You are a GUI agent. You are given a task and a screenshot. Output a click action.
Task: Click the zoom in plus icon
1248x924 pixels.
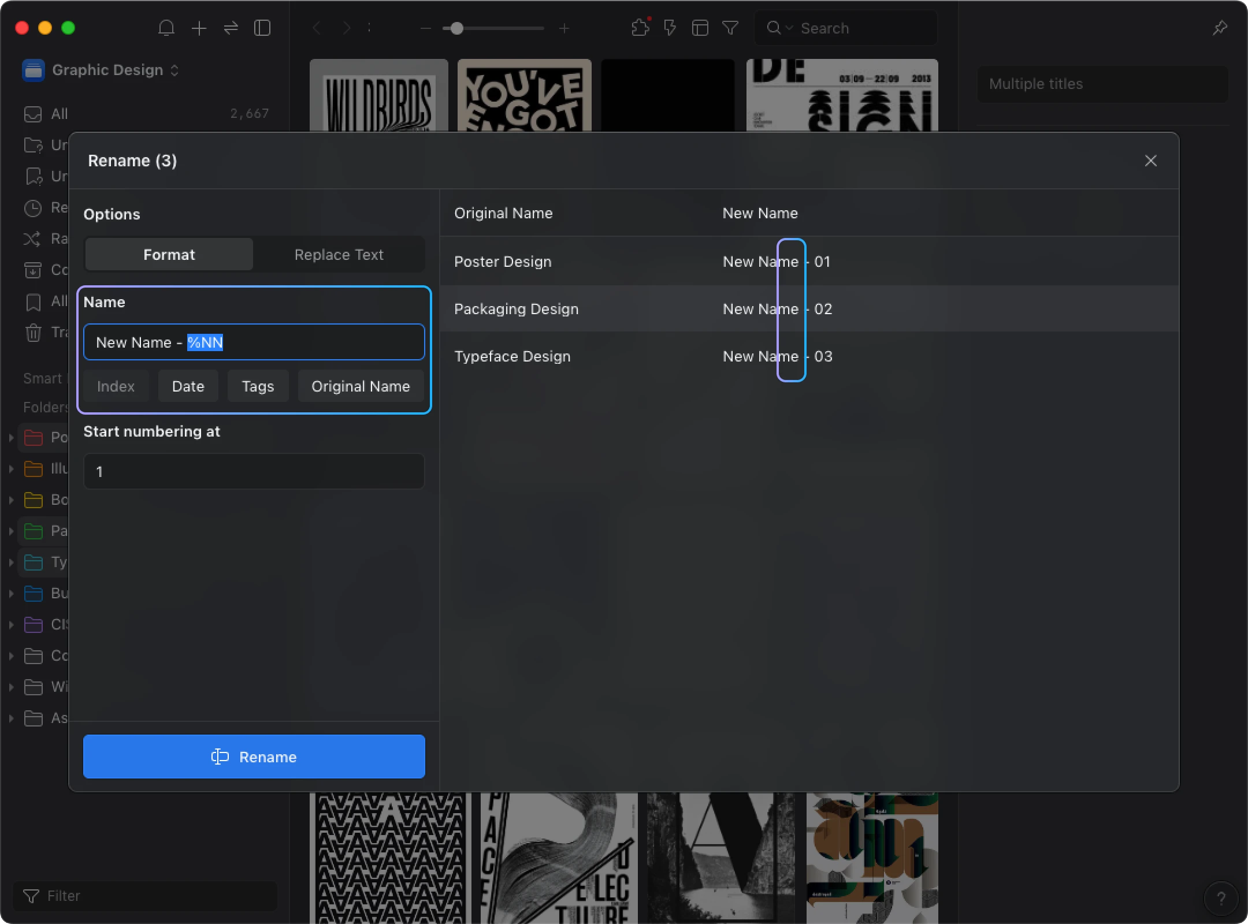coord(564,28)
